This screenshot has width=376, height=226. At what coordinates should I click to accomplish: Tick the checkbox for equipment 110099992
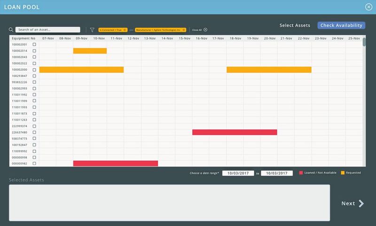pos(34,151)
